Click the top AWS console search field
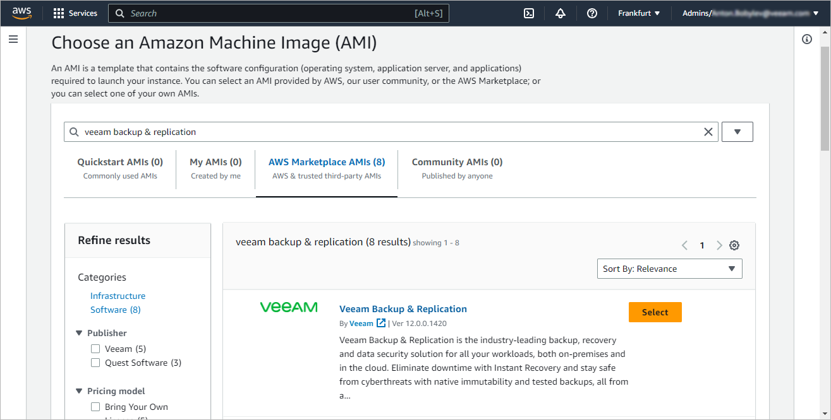 pos(279,13)
